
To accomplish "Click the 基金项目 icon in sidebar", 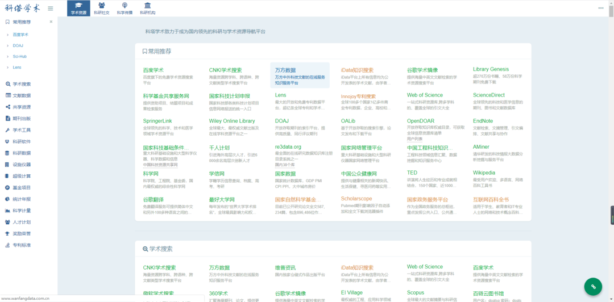I will tap(8, 188).
